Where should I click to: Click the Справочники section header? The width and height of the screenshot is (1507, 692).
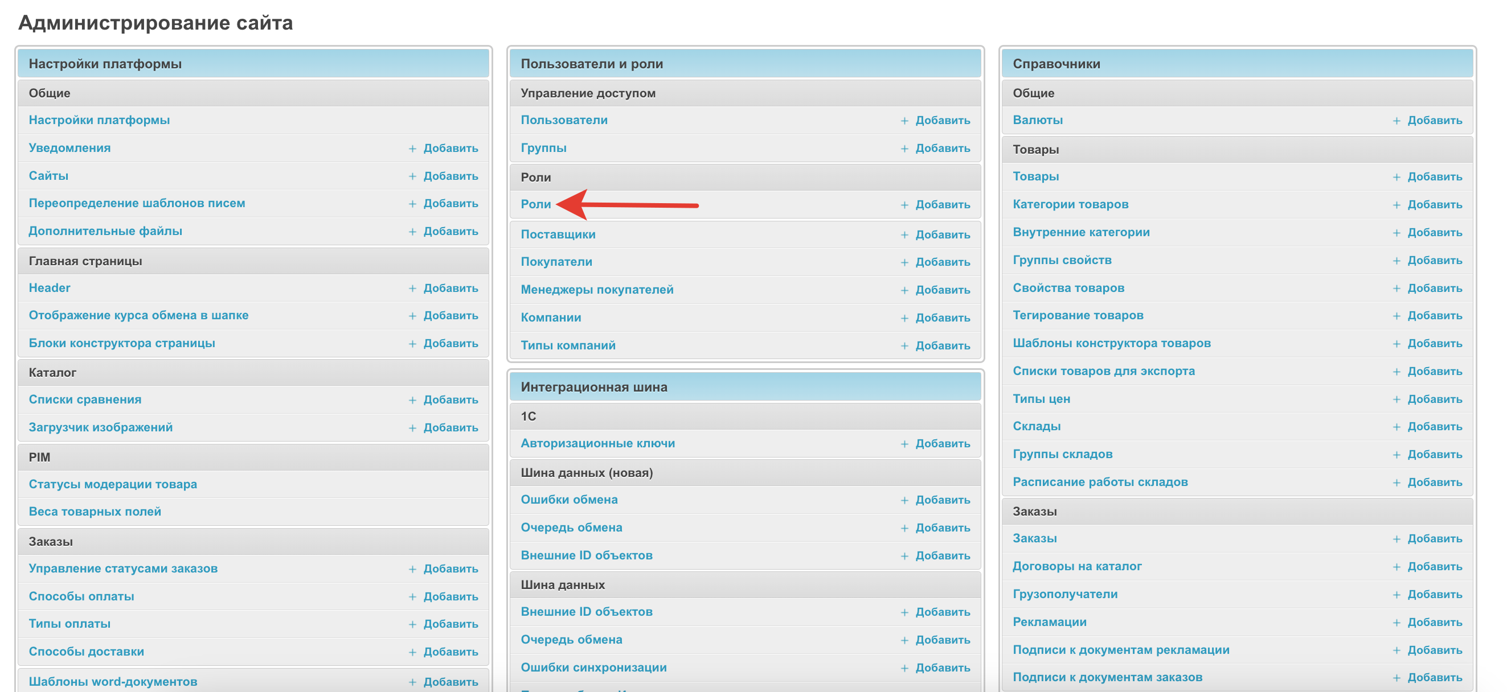click(x=1056, y=64)
